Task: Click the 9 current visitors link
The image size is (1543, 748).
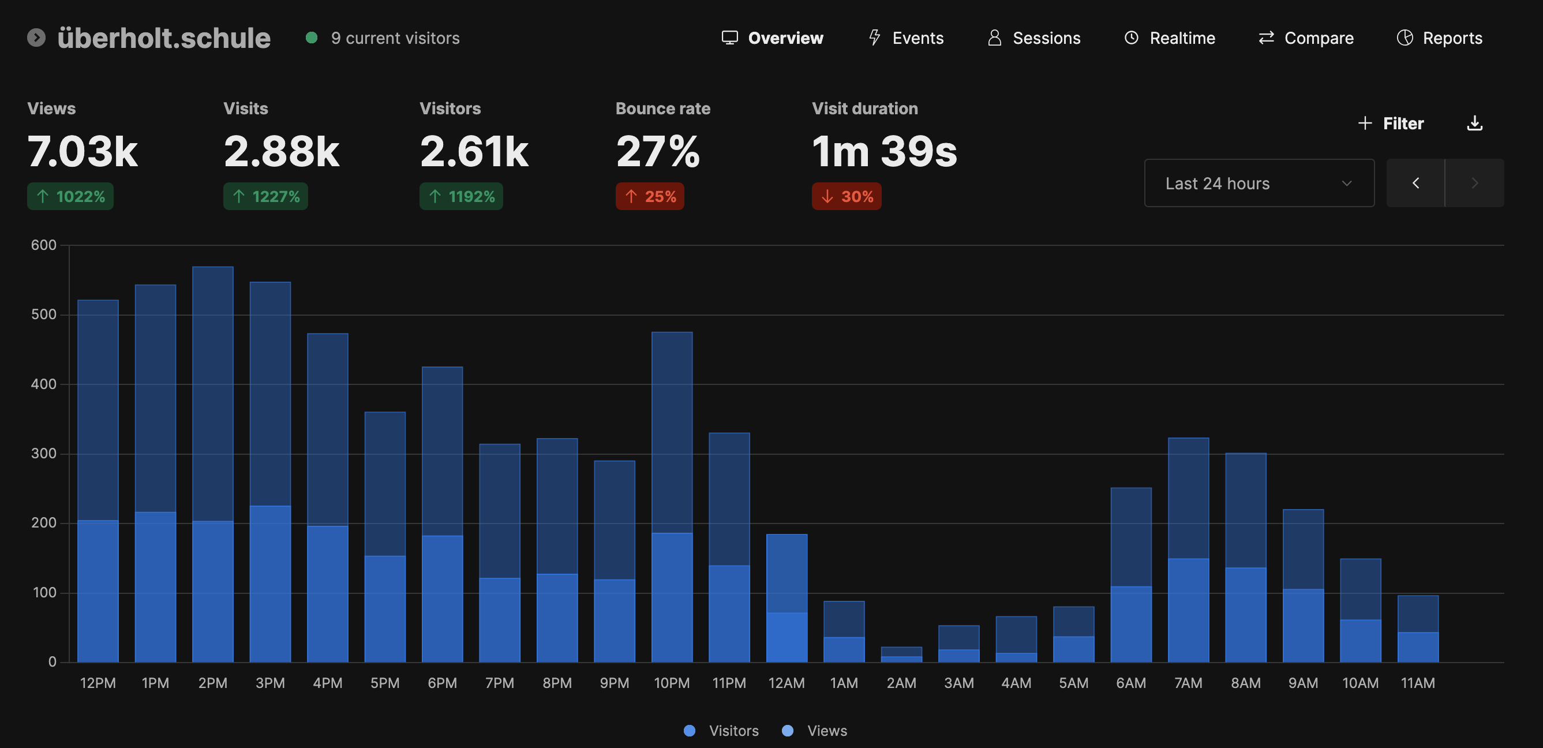Action: 395,38
